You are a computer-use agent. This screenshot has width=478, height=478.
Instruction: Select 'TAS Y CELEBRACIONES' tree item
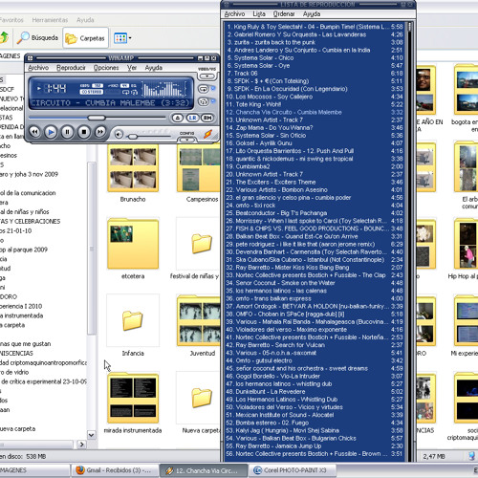(30, 222)
